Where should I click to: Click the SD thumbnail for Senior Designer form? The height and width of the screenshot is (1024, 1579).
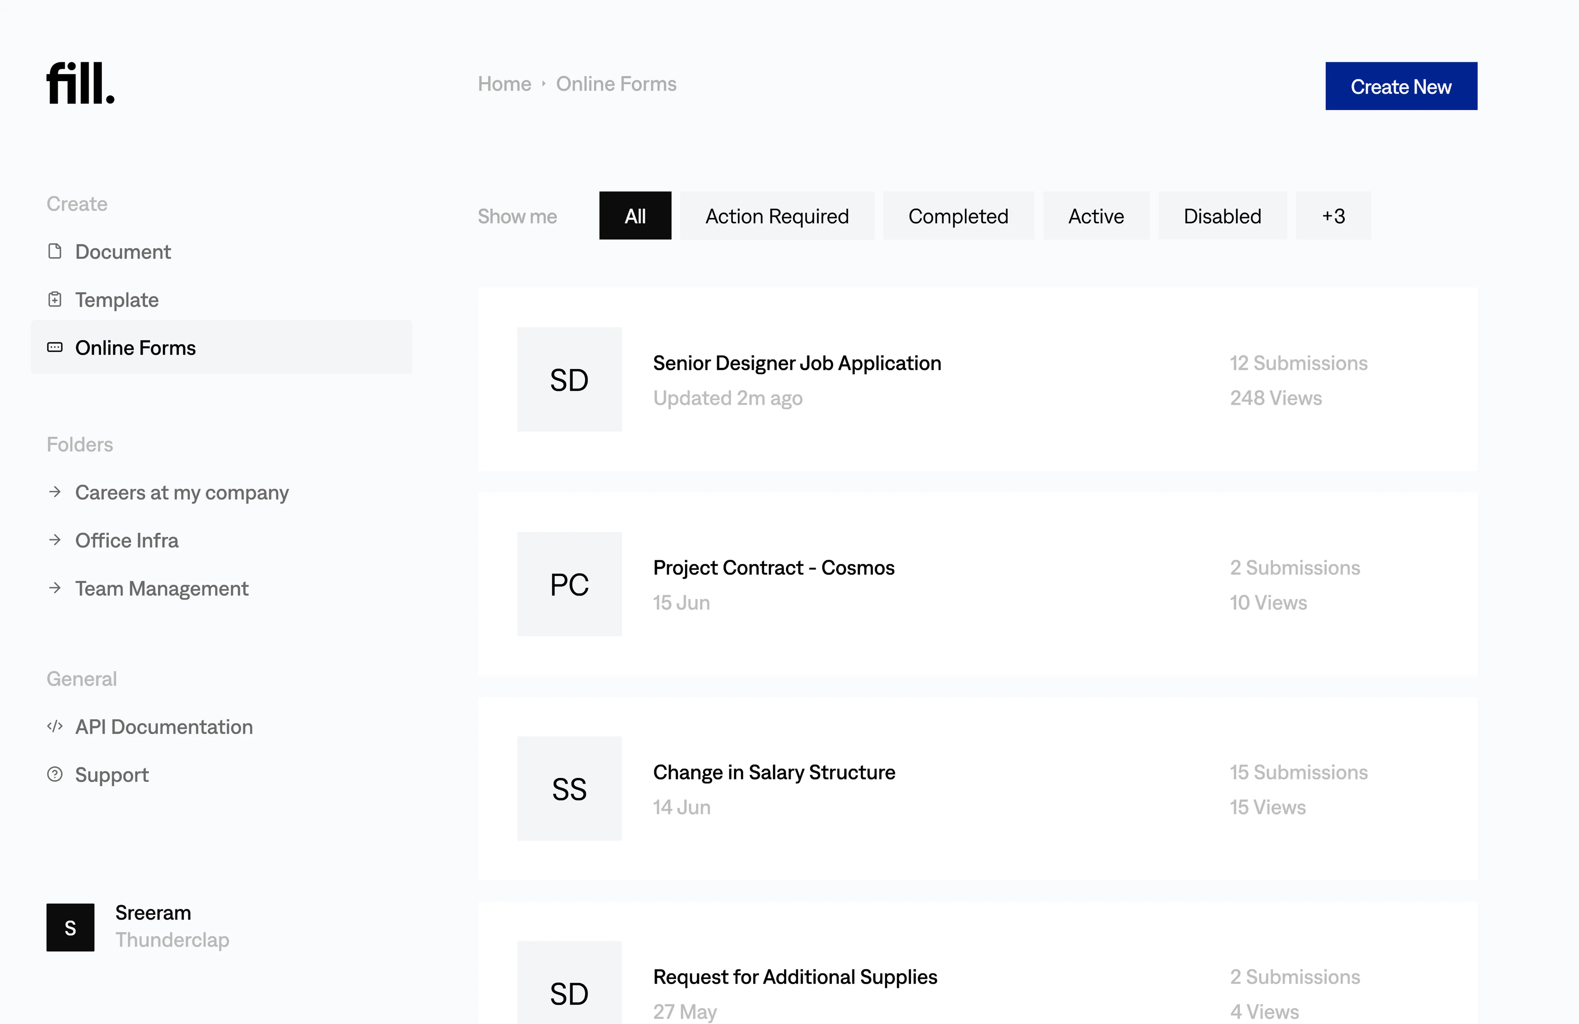click(569, 380)
